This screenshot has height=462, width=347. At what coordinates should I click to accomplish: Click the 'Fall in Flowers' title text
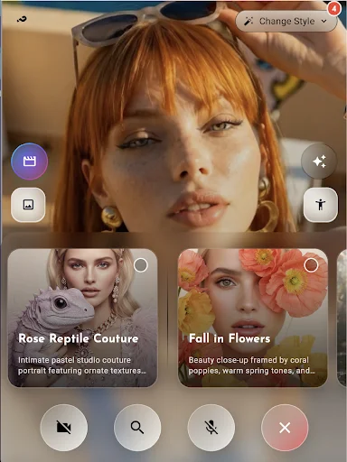coord(230,338)
